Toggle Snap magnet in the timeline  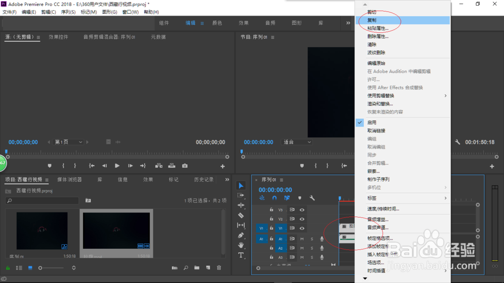pyautogui.click(x=274, y=198)
